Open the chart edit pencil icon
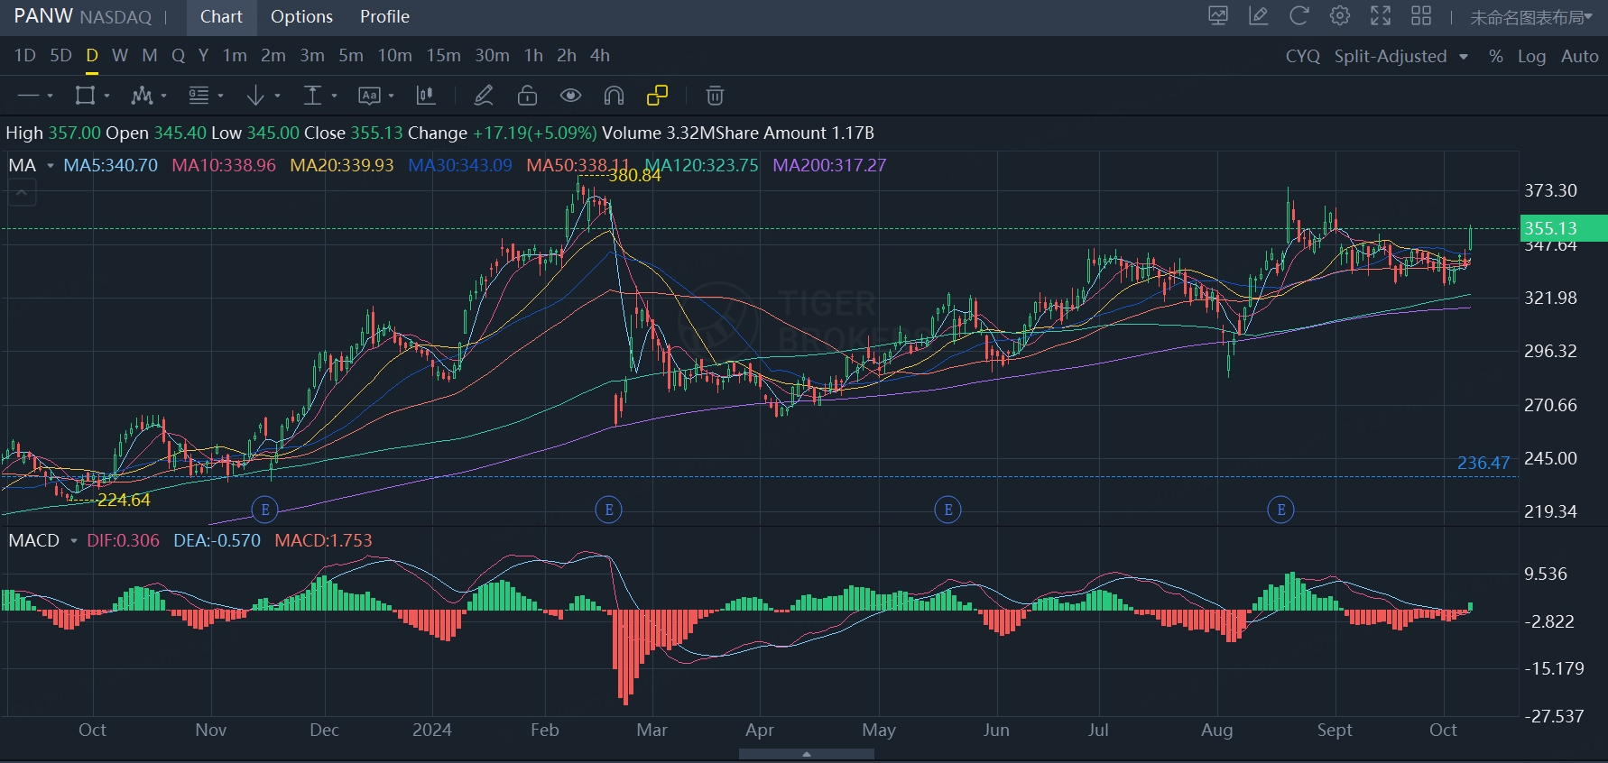The width and height of the screenshot is (1608, 763). (x=1259, y=15)
